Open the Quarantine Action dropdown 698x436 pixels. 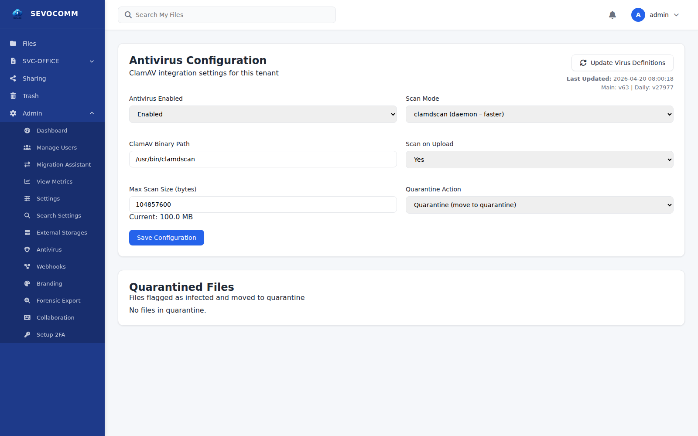point(539,204)
